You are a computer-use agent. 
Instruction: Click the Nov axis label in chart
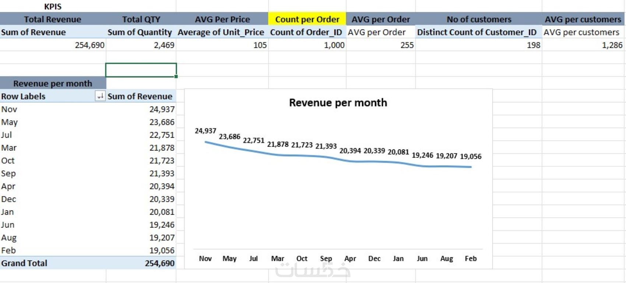[x=205, y=258]
